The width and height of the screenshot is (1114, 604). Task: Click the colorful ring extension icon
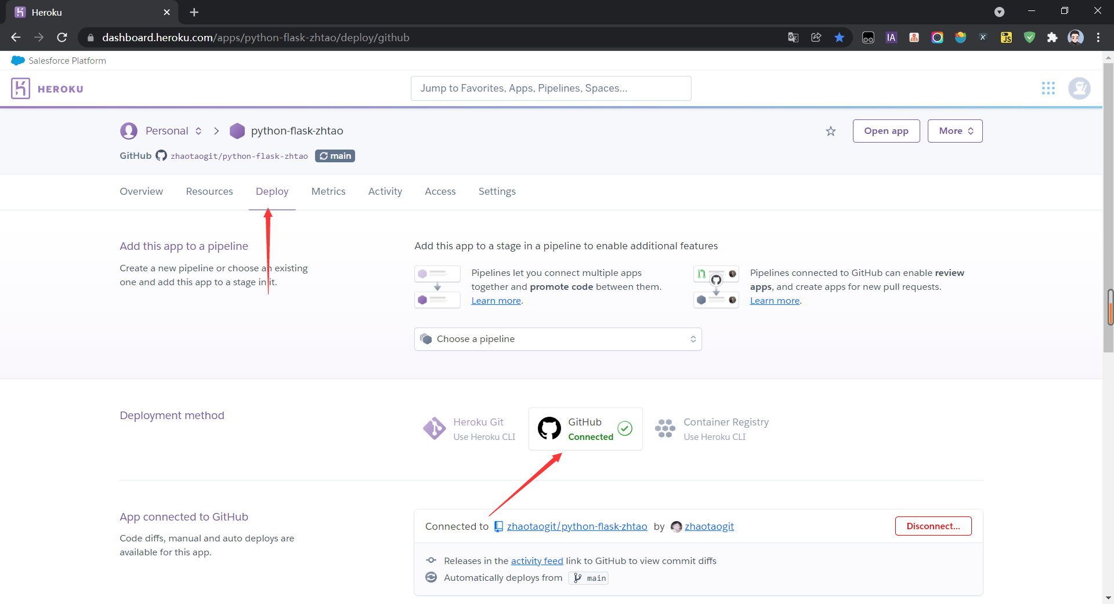point(937,37)
